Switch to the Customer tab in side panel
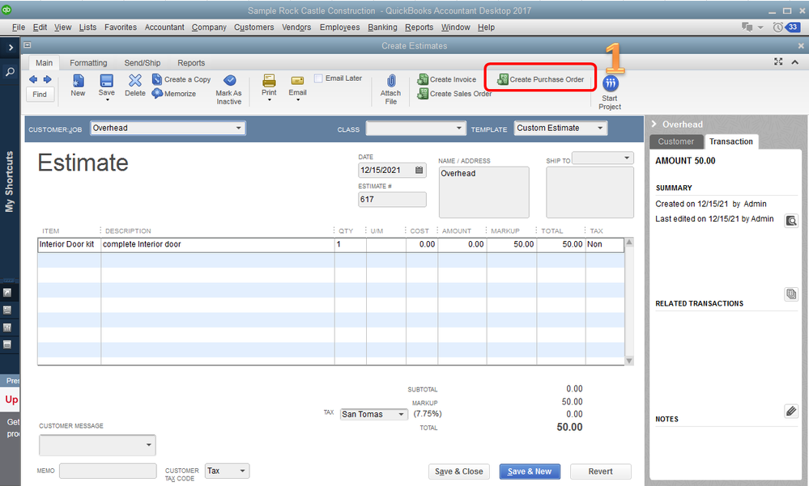 pos(676,142)
